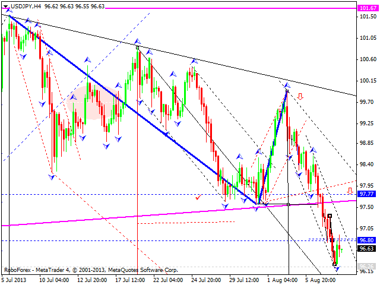Click the up fractal arrow at 1 Aug peak

click(287, 85)
